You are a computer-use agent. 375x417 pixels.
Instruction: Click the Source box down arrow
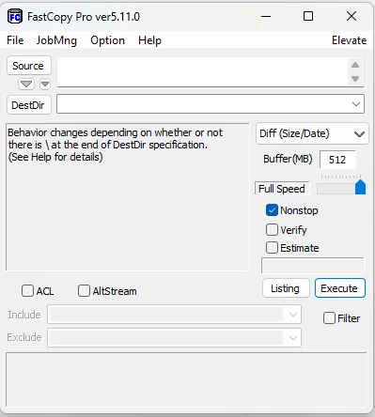point(355,79)
